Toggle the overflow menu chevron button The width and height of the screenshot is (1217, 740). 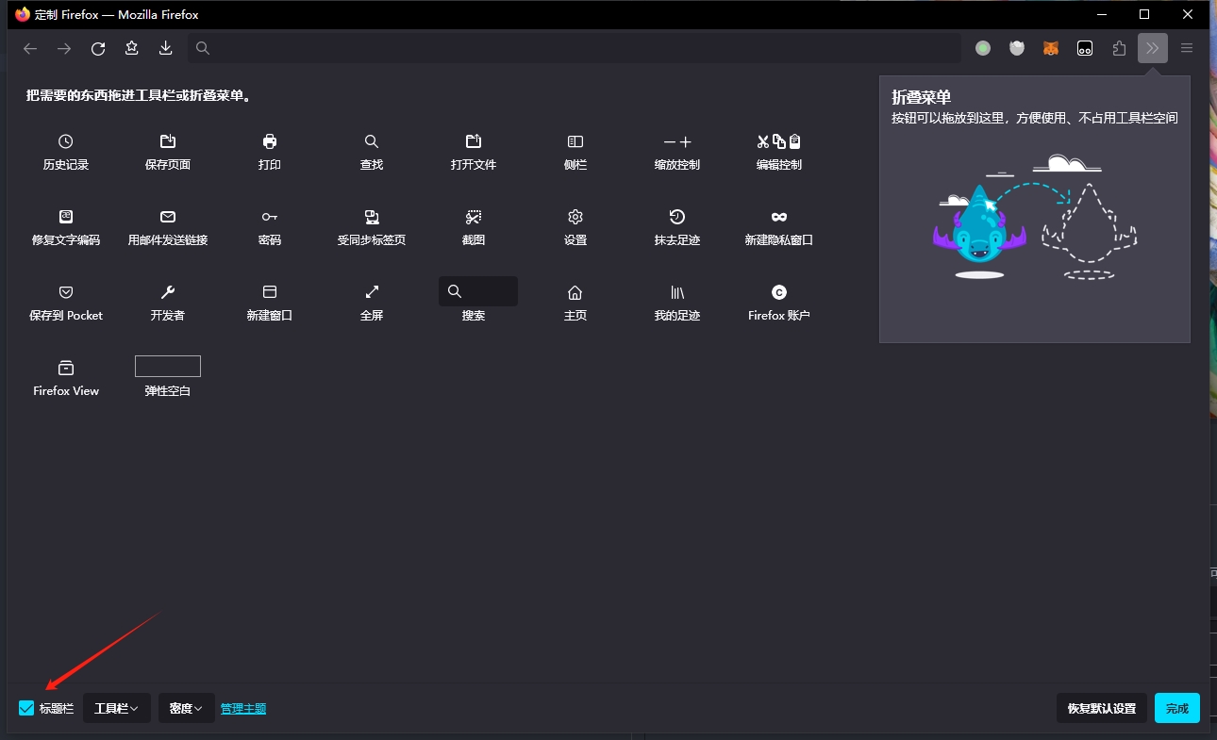tap(1153, 48)
